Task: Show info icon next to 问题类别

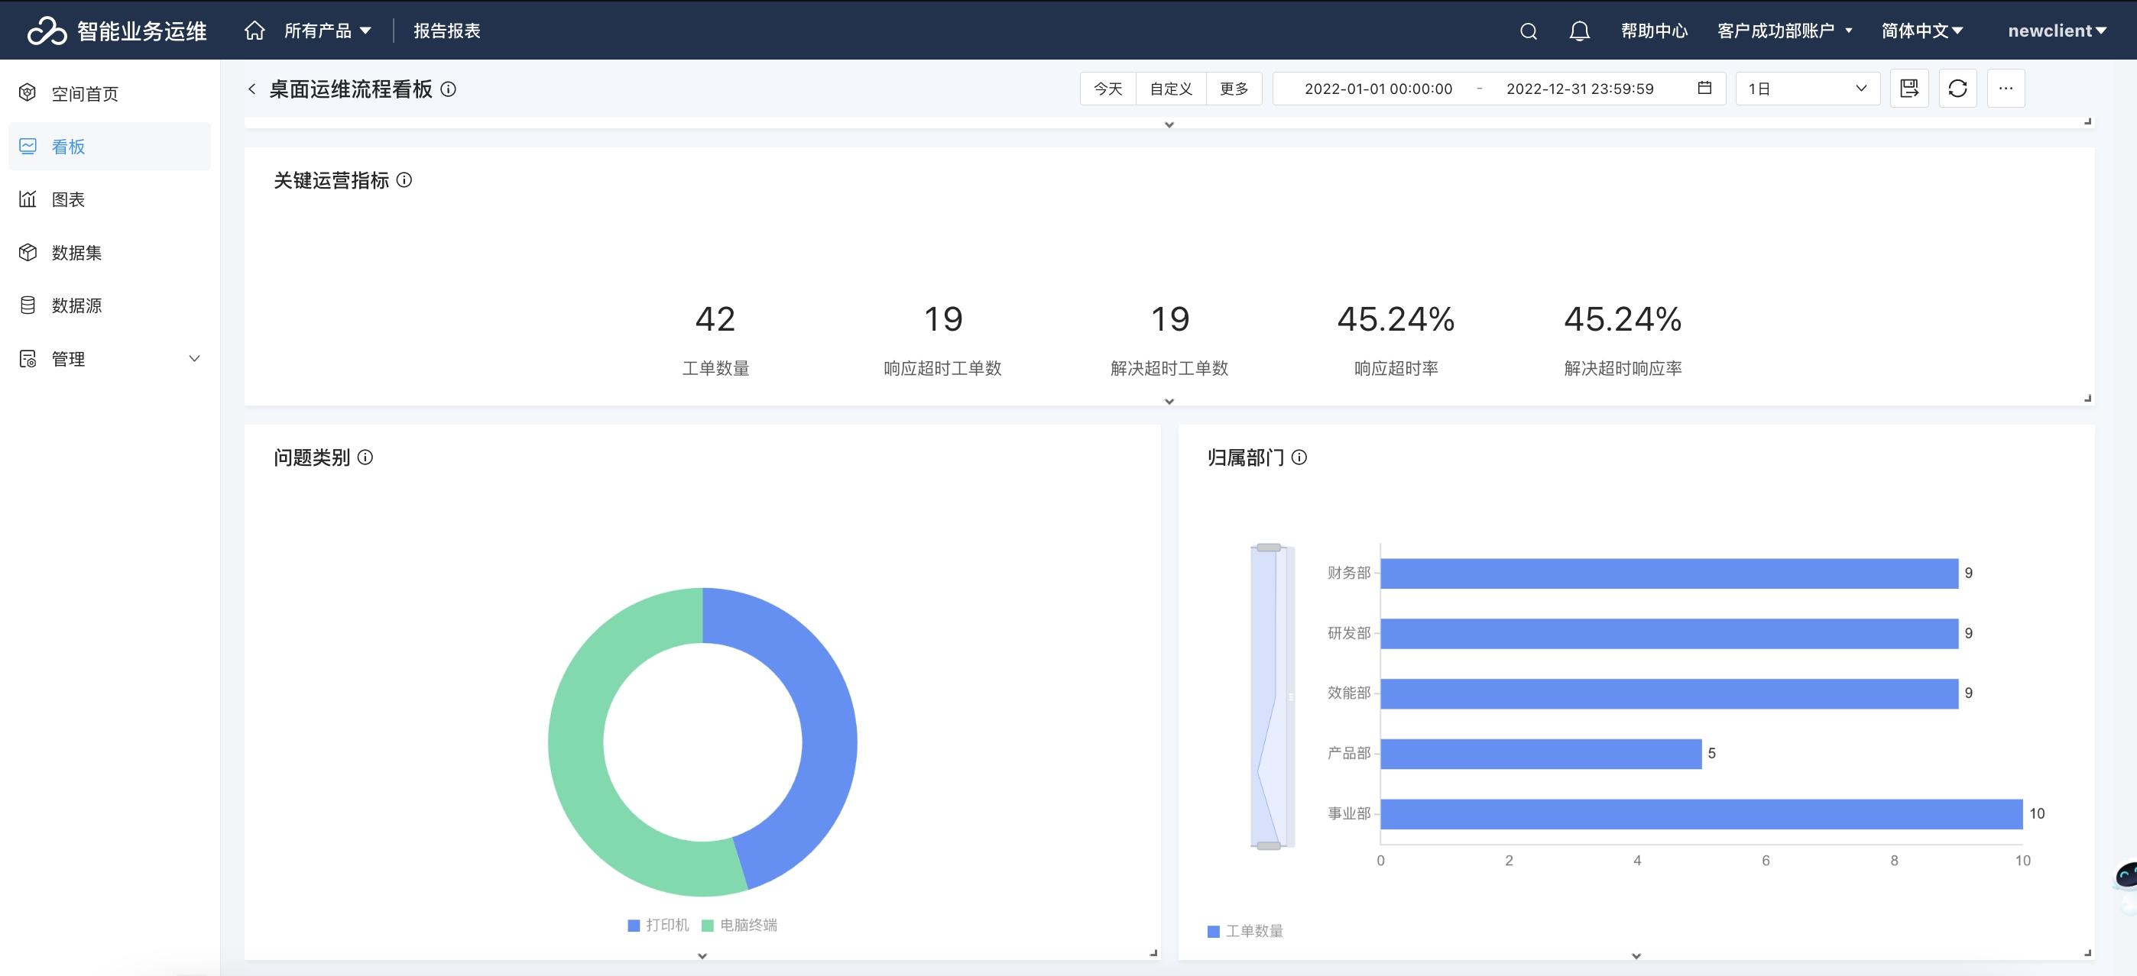Action: tap(365, 457)
